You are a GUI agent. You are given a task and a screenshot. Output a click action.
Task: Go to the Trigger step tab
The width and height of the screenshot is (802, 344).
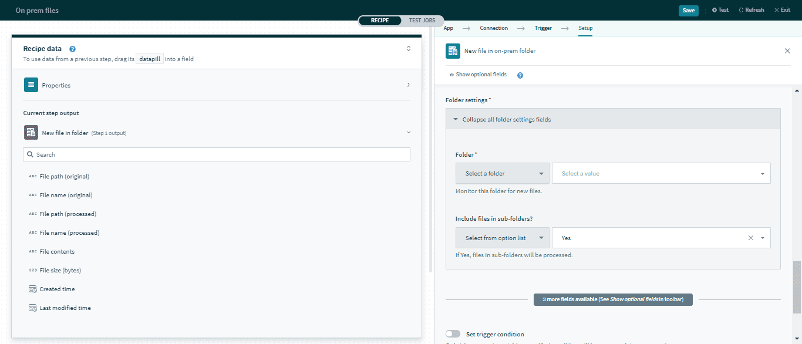point(542,28)
